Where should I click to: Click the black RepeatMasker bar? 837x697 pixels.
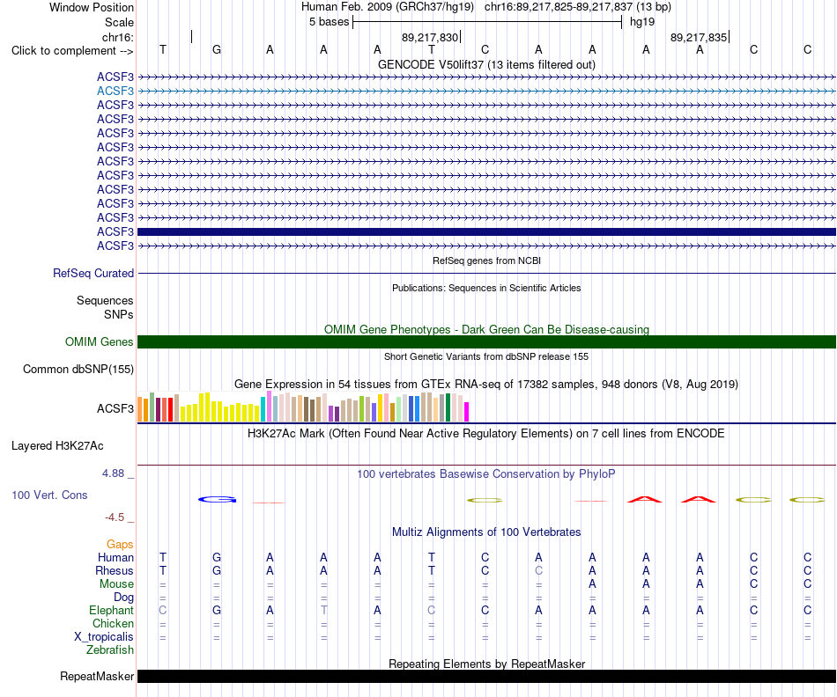click(x=486, y=676)
